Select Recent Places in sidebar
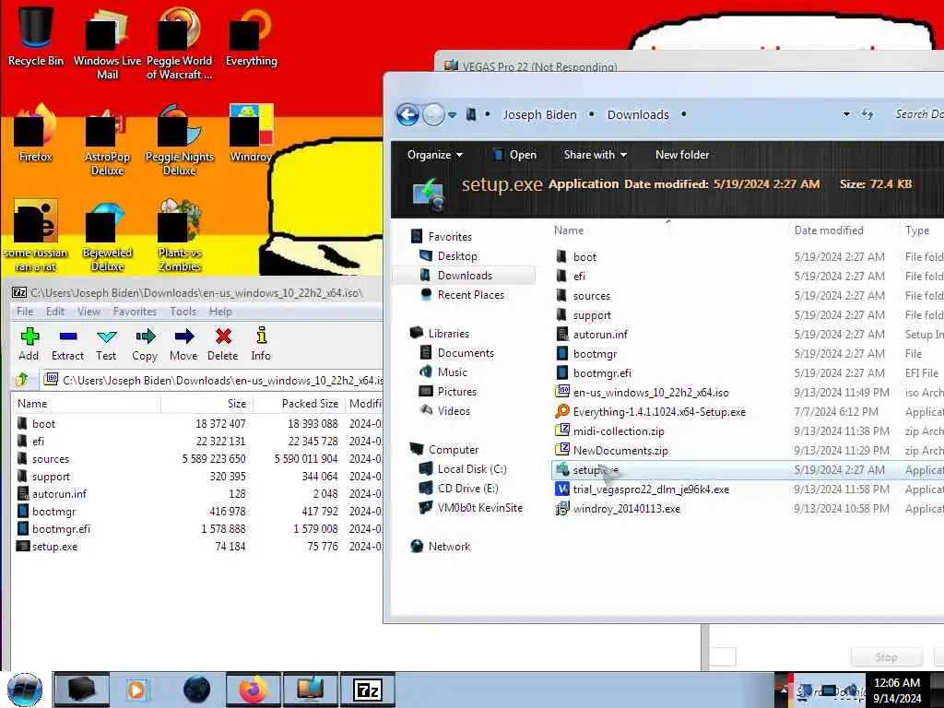This screenshot has width=944, height=708. [470, 294]
